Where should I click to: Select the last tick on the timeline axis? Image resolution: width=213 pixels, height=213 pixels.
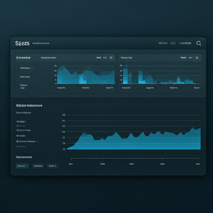198,159
